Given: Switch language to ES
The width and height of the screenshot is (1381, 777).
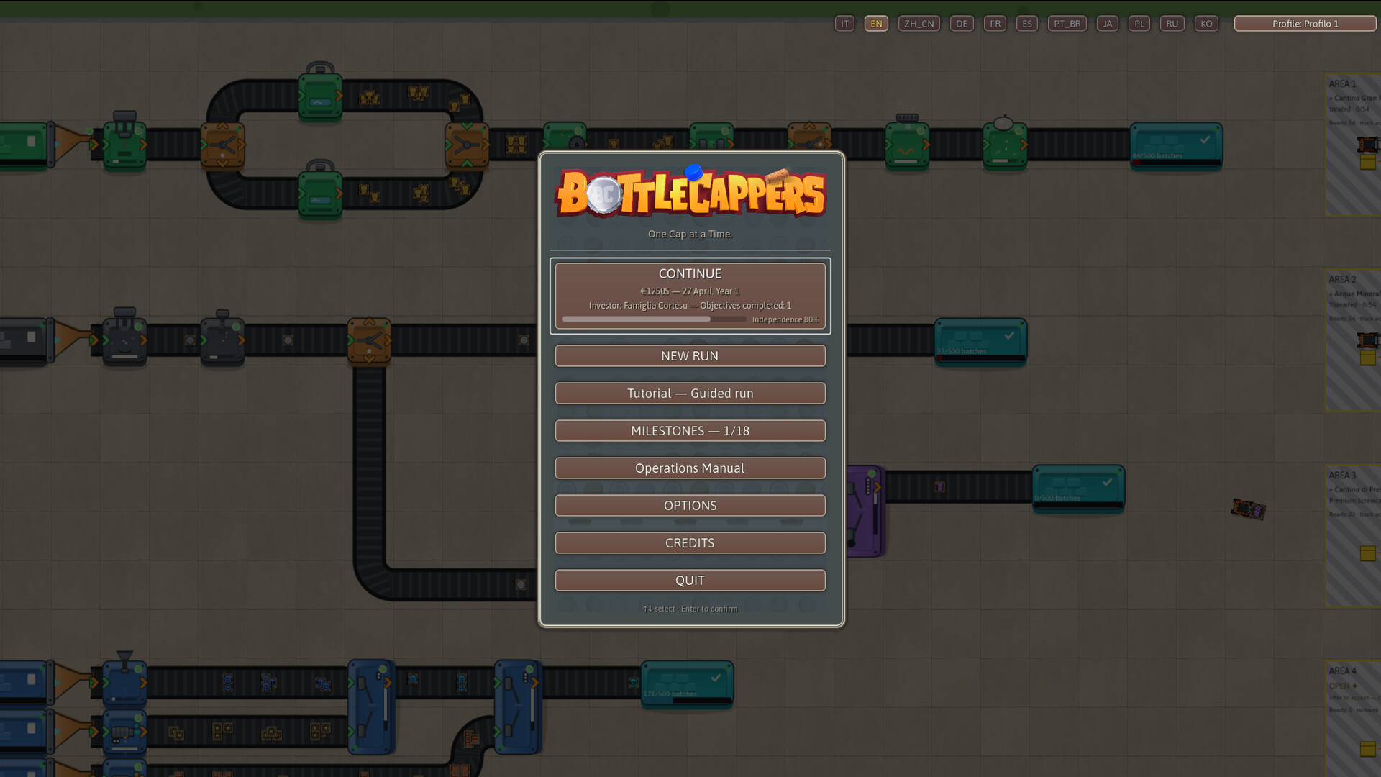Looking at the screenshot, I should pyautogui.click(x=1027, y=24).
